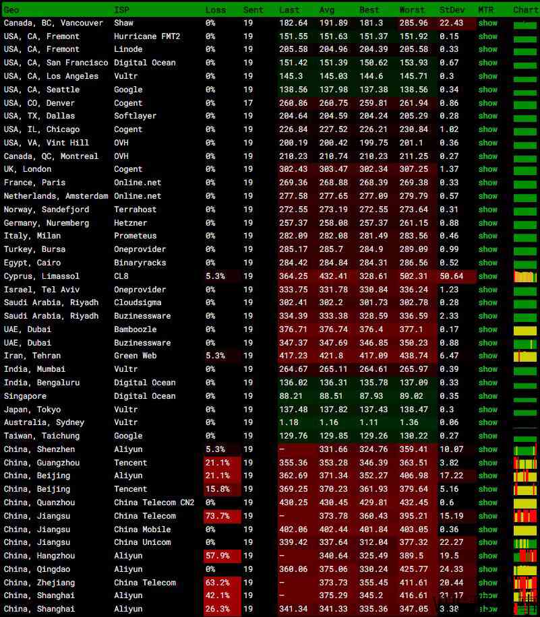
Task: Show MTR for Canada, BC, Vancouver Shaw
Action: tap(488, 23)
